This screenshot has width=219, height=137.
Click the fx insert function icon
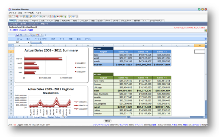tap(40, 42)
